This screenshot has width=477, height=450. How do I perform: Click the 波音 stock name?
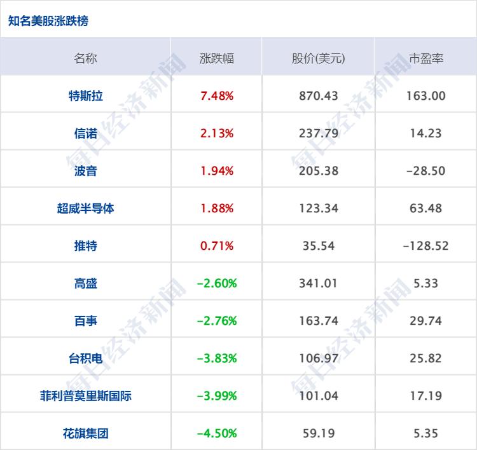[x=85, y=171]
